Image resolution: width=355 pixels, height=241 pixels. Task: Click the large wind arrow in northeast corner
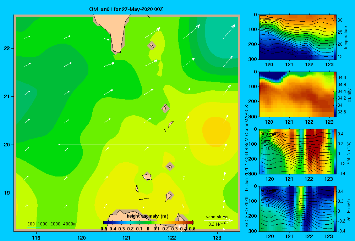click(x=229, y=32)
